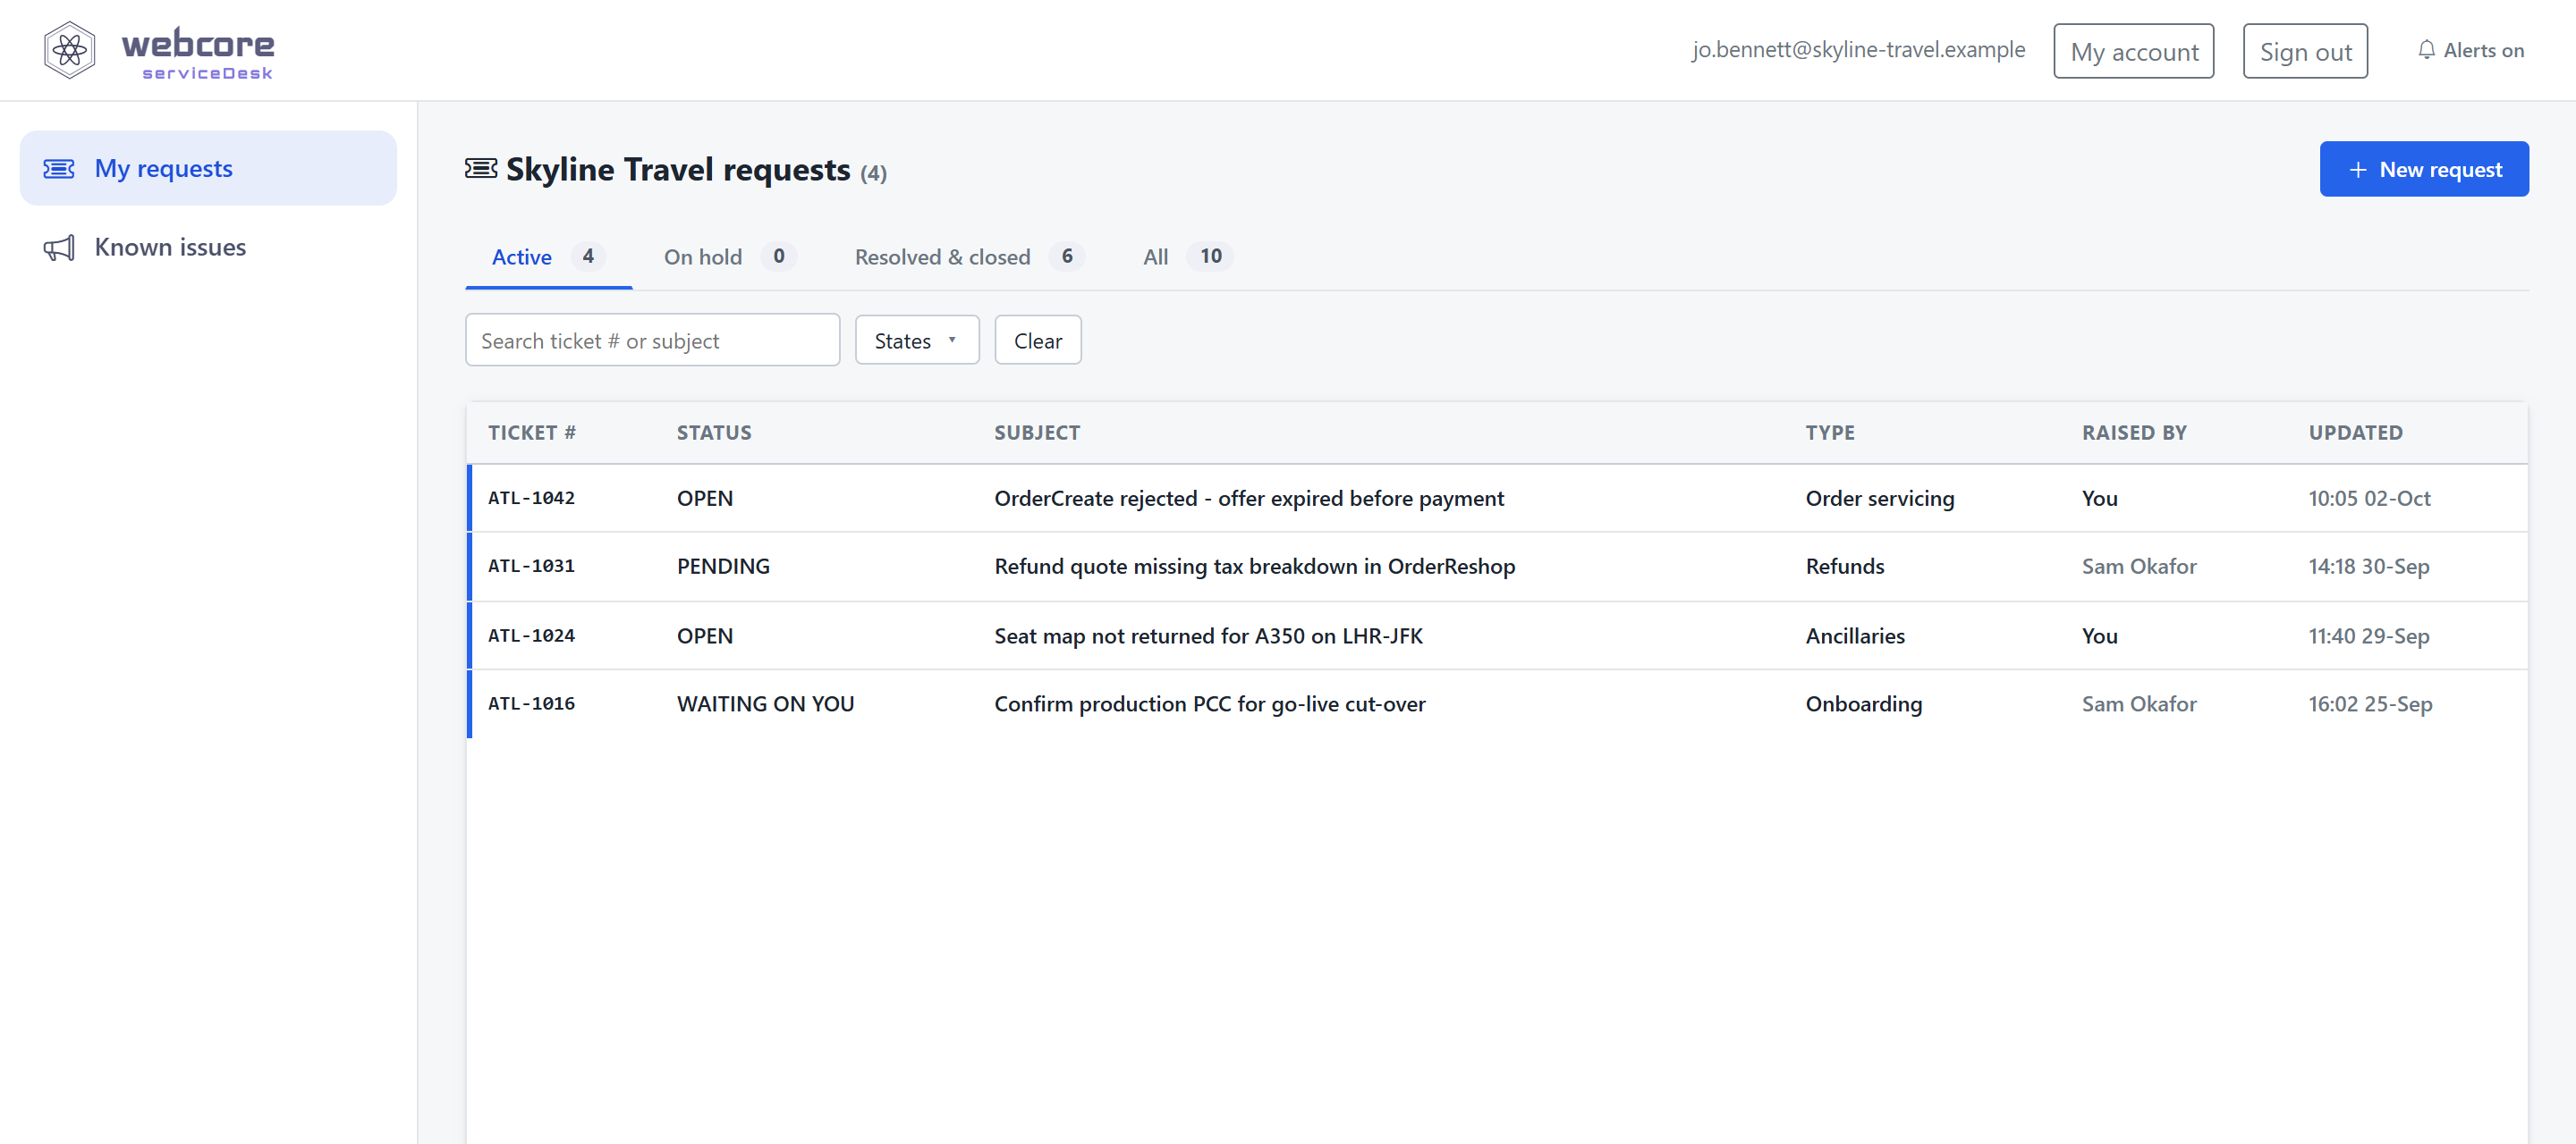Go to My requests in sidebar
This screenshot has width=2576, height=1144.
(x=208, y=168)
